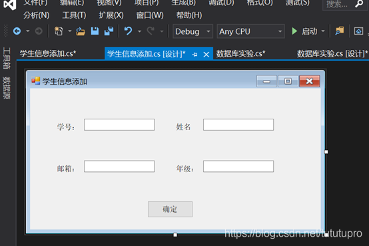Open the Redo history dropdown
Viewport: 369px width, 246px height.
[x=162, y=31]
